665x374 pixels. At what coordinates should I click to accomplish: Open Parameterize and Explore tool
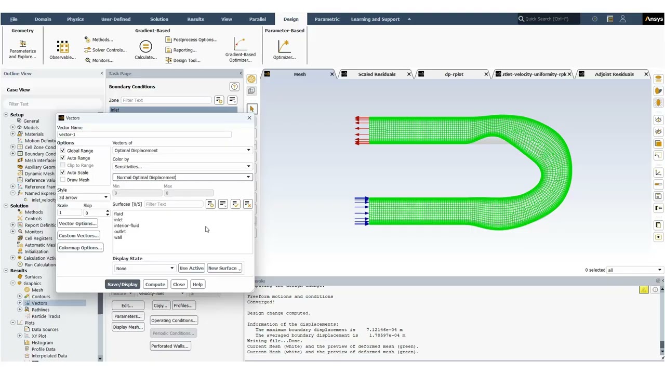(x=22, y=50)
